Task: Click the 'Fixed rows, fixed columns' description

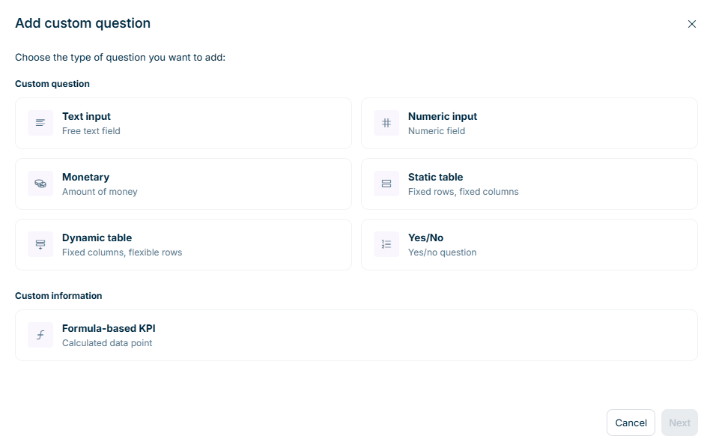Action: pyautogui.click(x=463, y=192)
